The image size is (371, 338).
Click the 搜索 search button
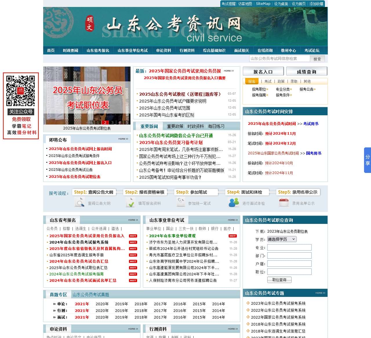317,59
